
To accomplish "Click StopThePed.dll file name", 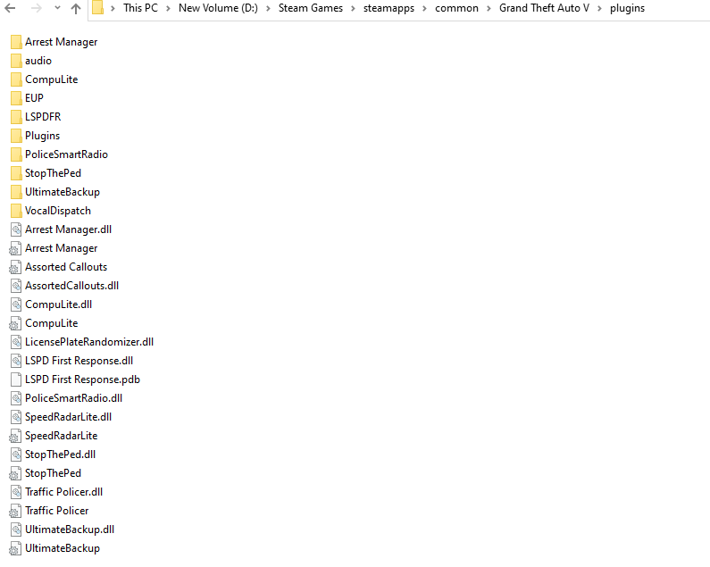I will 60,454.
